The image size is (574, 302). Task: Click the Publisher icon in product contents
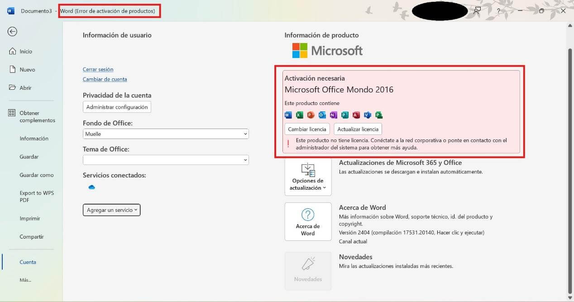[x=344, y=115]
